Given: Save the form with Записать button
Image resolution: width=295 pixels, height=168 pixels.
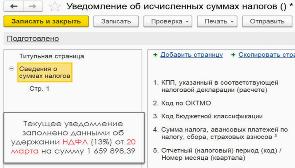Looking at the screenshot, I should pos(116,21).
